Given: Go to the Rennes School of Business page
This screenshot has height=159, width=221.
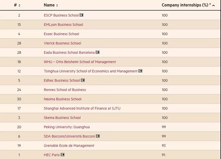Looking at the screenshot, I should click(65, 90).
